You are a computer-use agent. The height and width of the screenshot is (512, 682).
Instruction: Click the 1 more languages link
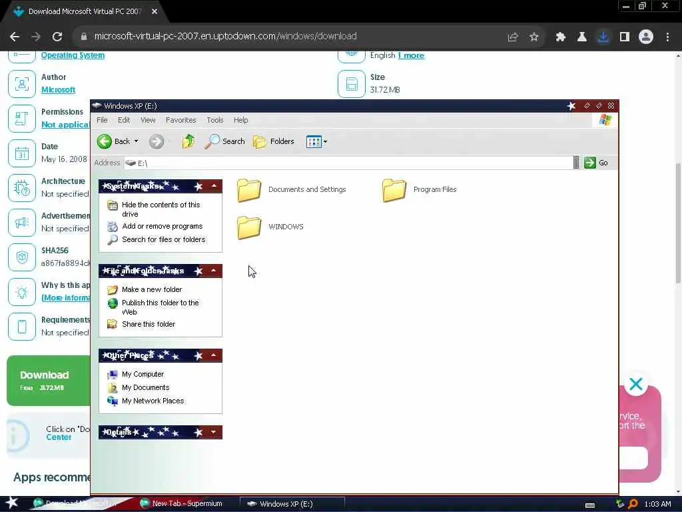411,55
